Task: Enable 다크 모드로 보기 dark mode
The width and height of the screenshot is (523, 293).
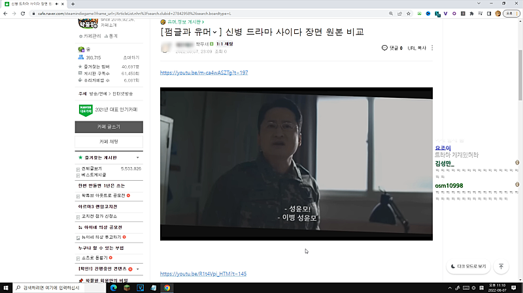Action: pyautogui.click(x=468, y=266)
